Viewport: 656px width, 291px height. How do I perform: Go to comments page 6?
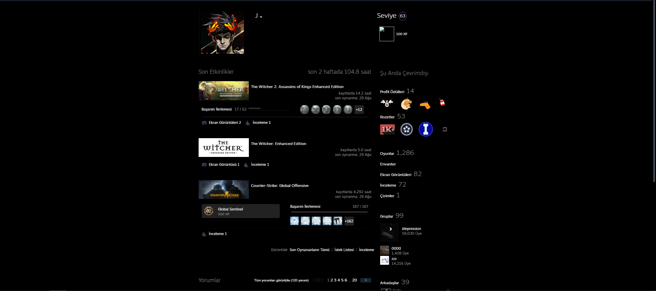click(x=346, y=280)
